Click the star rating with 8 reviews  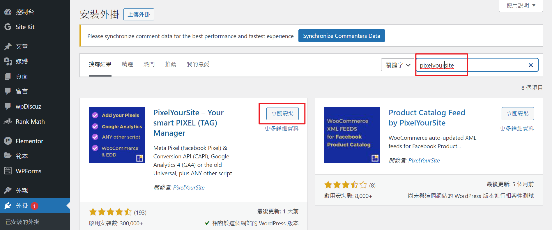(x=346, y=185)
